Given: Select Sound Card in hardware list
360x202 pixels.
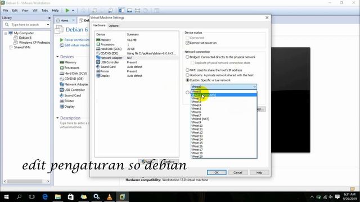Looking at the screenshot, I should coord(137,67).
